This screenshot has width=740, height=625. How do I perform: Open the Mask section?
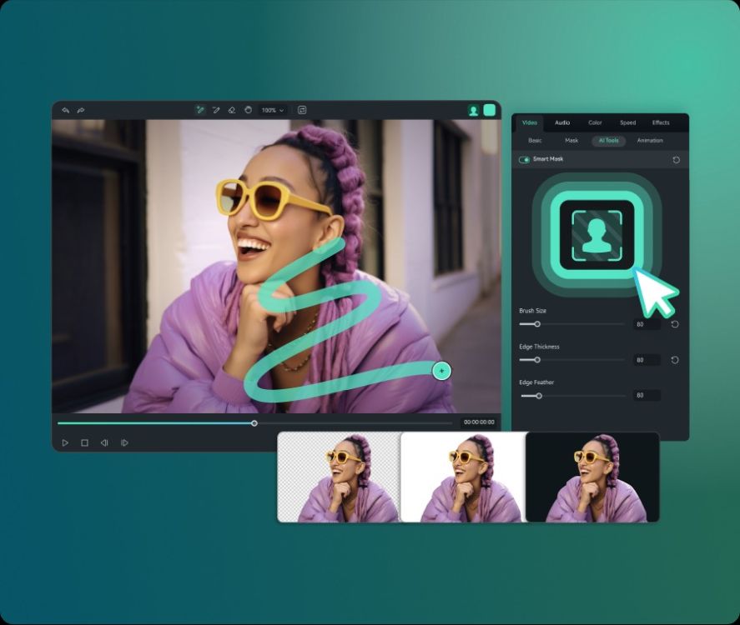click(x=571, y=141)
